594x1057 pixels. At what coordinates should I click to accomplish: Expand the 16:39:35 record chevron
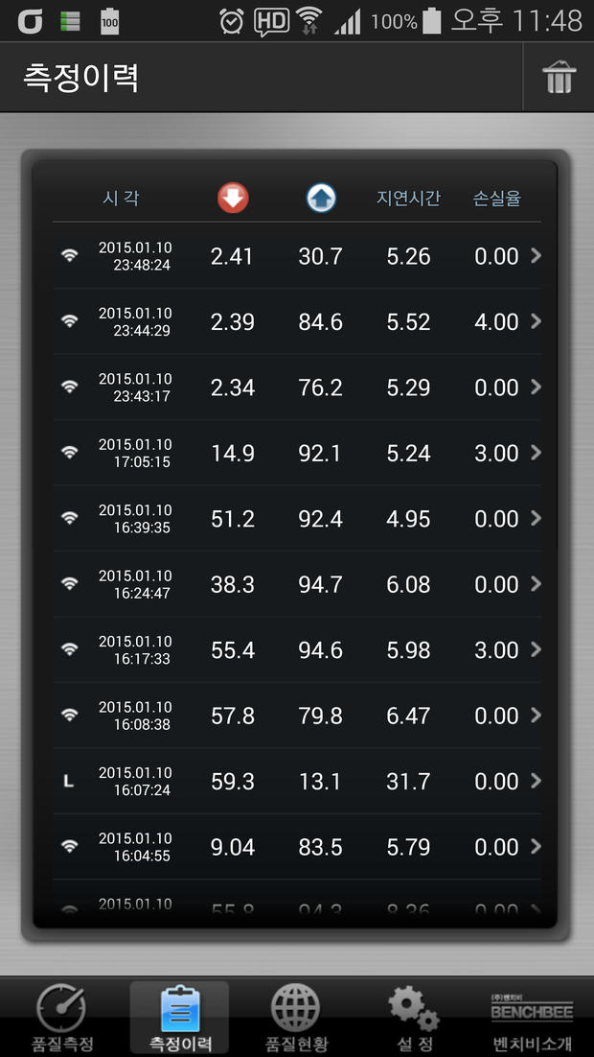[x=537, y=518]
